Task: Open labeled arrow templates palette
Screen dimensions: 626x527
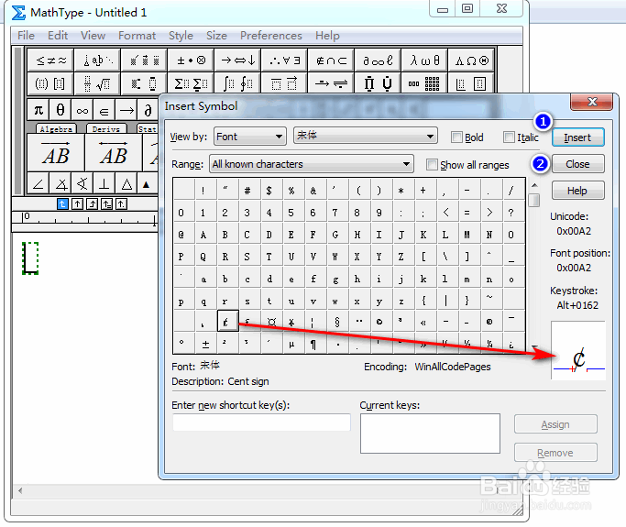Action: pyautogui.click(x=331, y=83)
